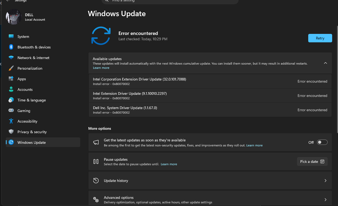Viewport: 338px width, 206px height.
Task: Collapse the Available updates section chevron
Action: pos(326,63)
